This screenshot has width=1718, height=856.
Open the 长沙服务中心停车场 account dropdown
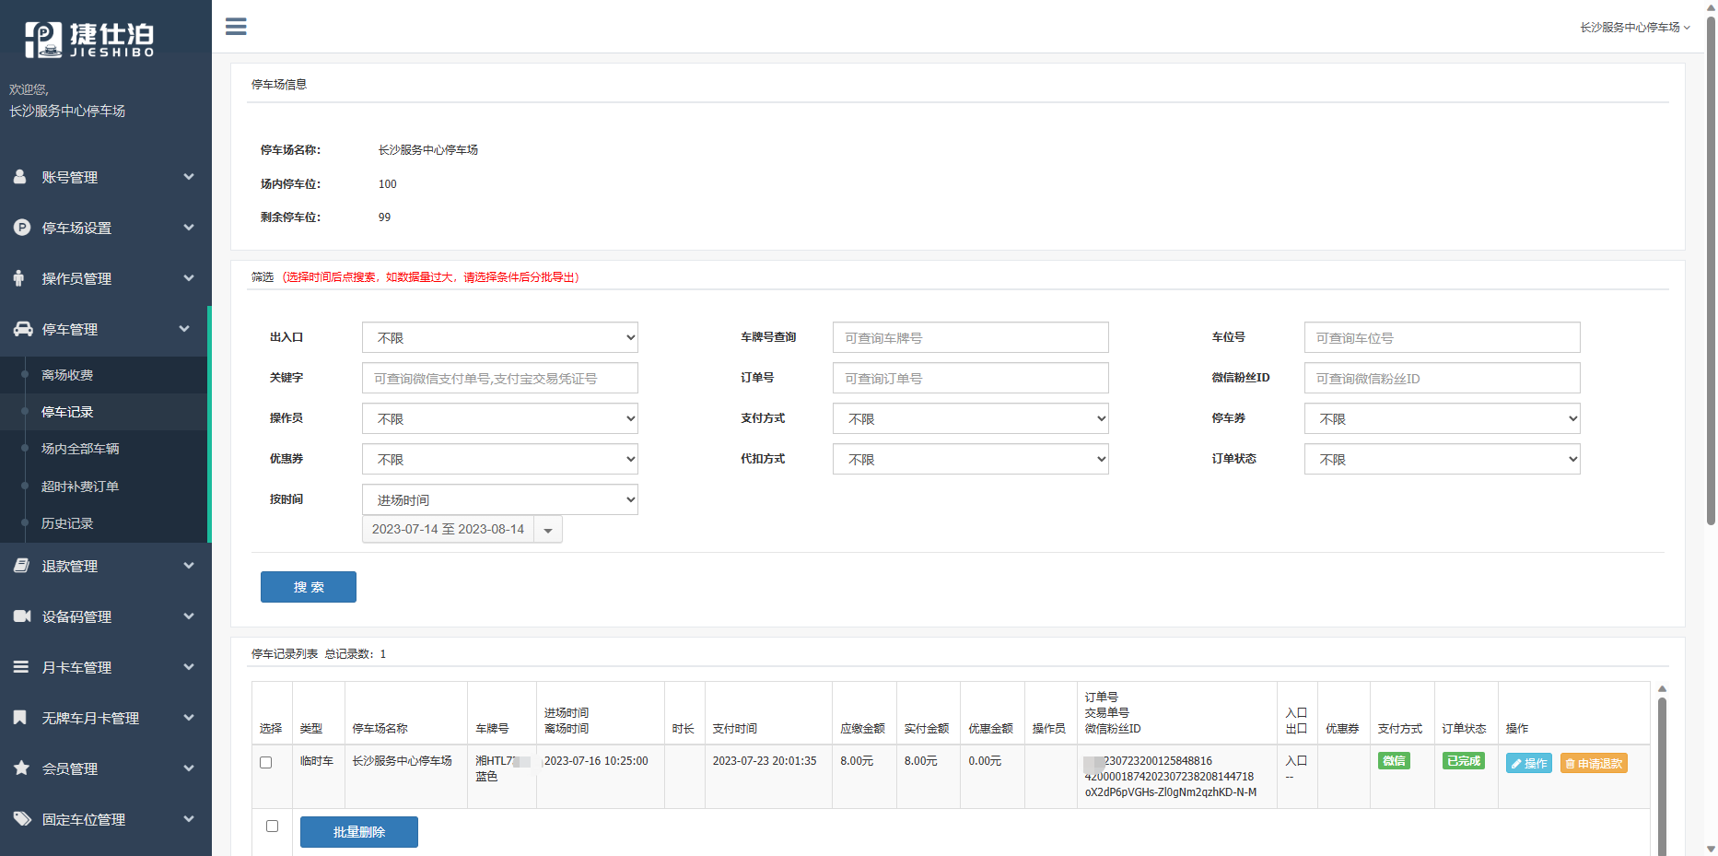coord(1635,28)
